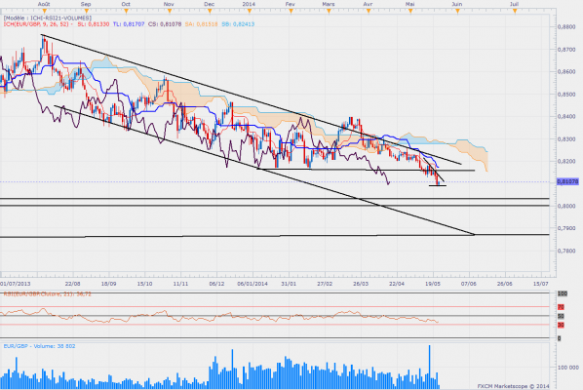This screenshot has width=583, height=390.
Task: Click the RSI 30 level label
Action: pos(561,325)
